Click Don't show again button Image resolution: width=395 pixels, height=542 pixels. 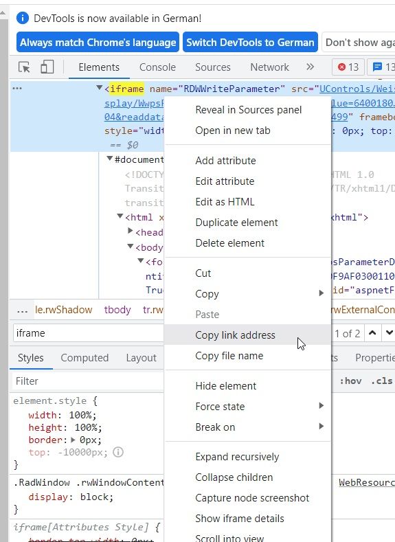coord(359,43)
